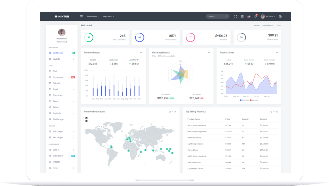
Task: Select the US flag language icon
Action: point(249,16)
